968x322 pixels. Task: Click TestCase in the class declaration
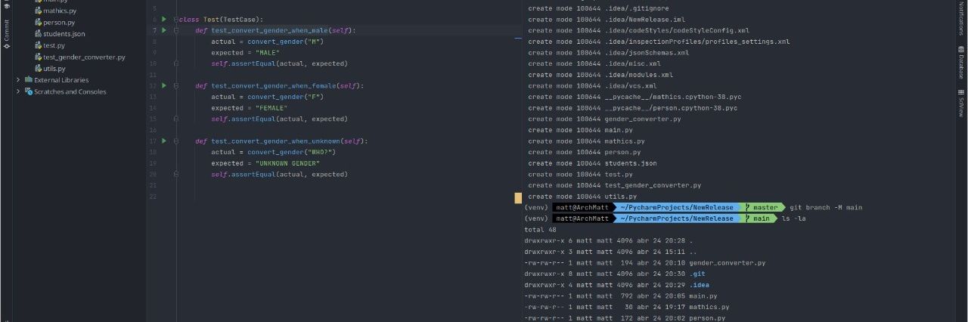[240, 20]
